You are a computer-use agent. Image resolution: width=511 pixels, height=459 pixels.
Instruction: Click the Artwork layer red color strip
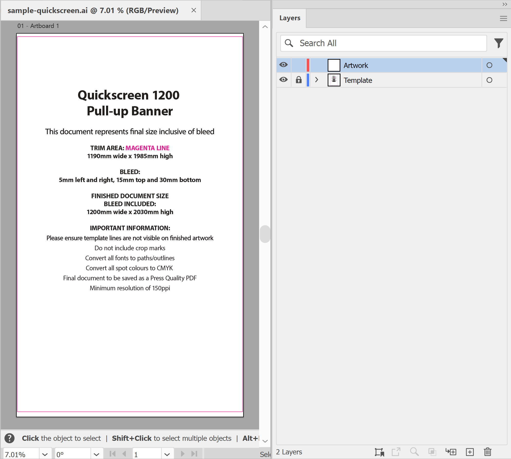308,65
